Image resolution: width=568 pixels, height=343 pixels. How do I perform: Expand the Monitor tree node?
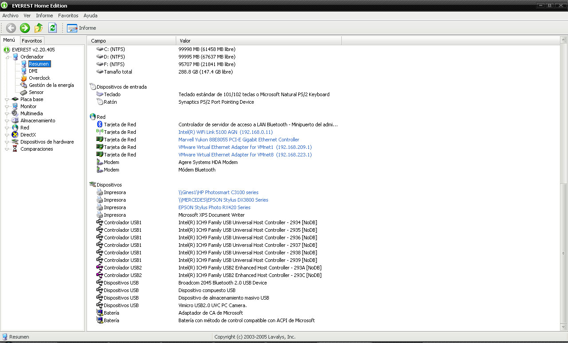click(x=8, y=106)
